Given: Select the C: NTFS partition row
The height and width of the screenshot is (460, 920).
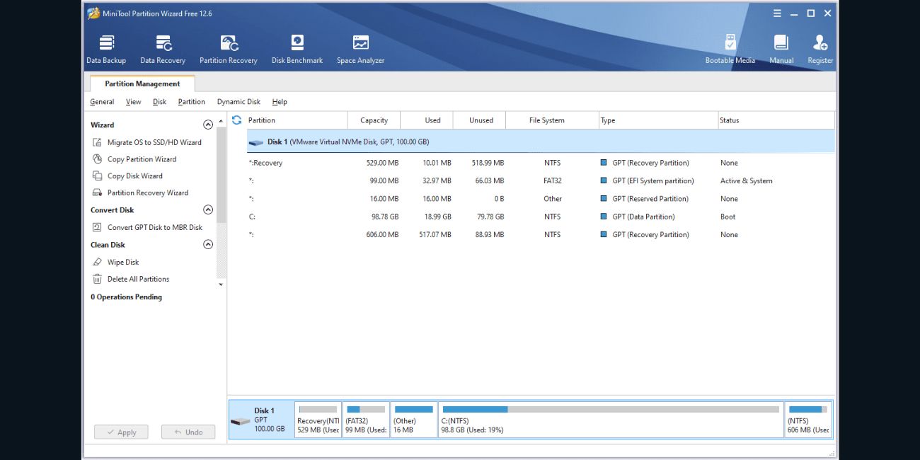Looking at the screenshot, I should click(425, 217).
